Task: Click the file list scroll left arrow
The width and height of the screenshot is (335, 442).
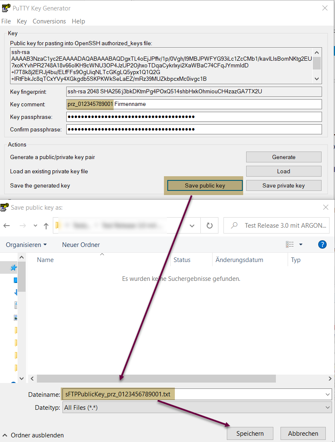Action: pyautogui.click(x=32, y=378)
